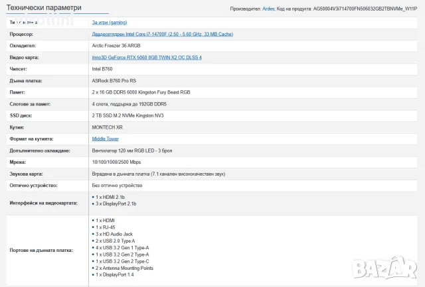Select the 'Кутия:' label
425x287 pixels.
(x=17, y=127)
